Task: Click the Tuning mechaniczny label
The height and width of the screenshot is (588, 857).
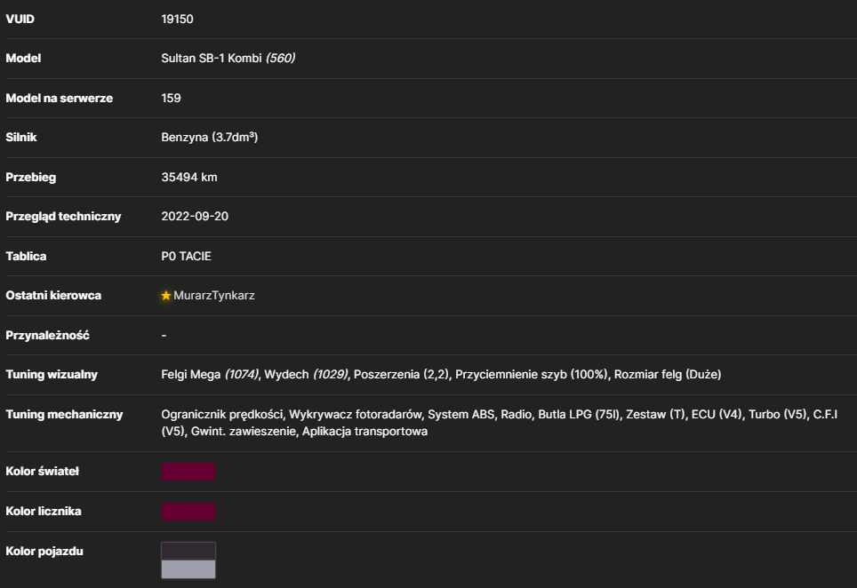Action: click(x=64, y=415)
